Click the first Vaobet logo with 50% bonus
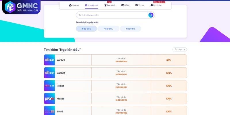The width and height of the screenshot is (230, 115). point(49,60)
